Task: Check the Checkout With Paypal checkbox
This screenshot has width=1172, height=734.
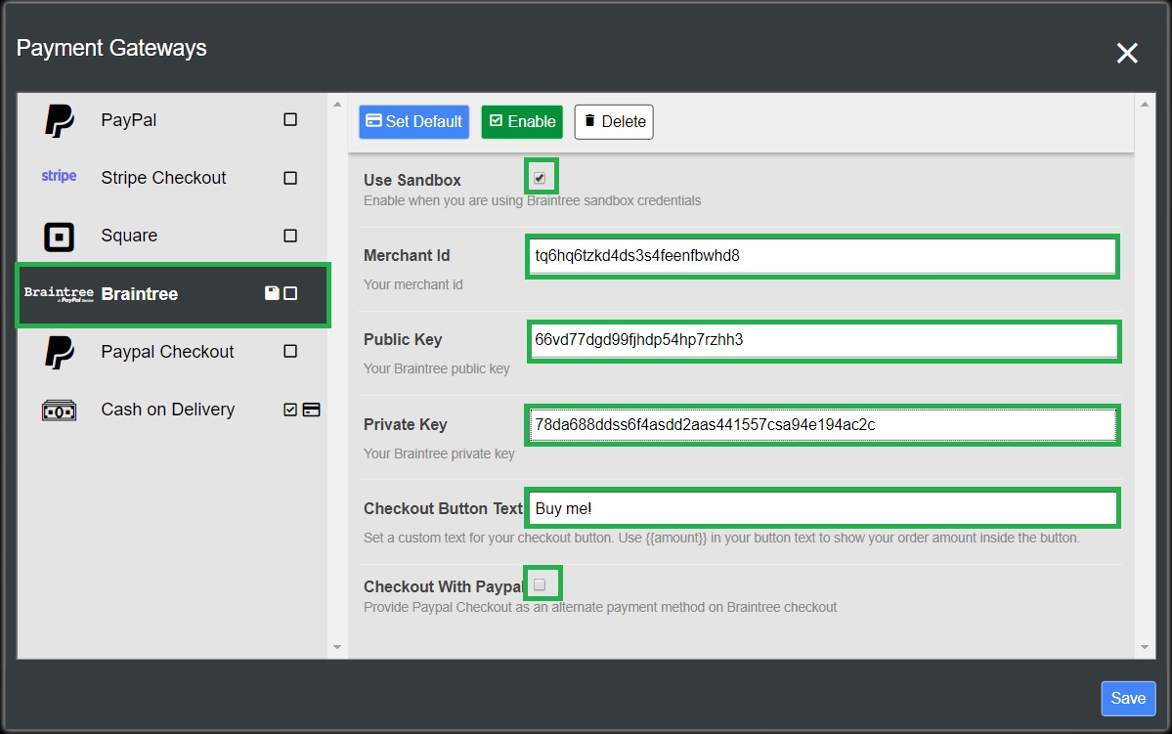Action: 540,584
